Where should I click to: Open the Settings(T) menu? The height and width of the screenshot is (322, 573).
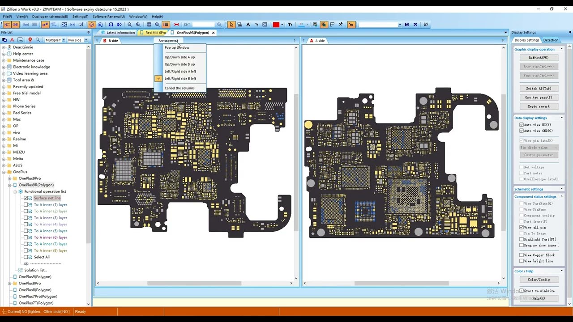[x=80, y=17]
